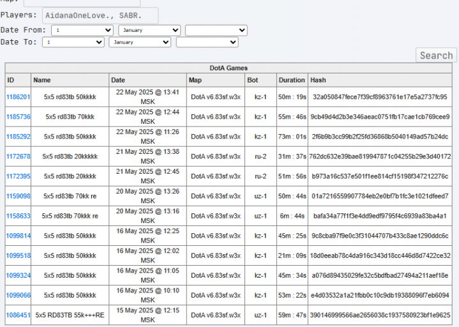Viewport: 459px width, 327px height.
Task: Select duration cell '59m : 47s'
Action: pos(292,316)
